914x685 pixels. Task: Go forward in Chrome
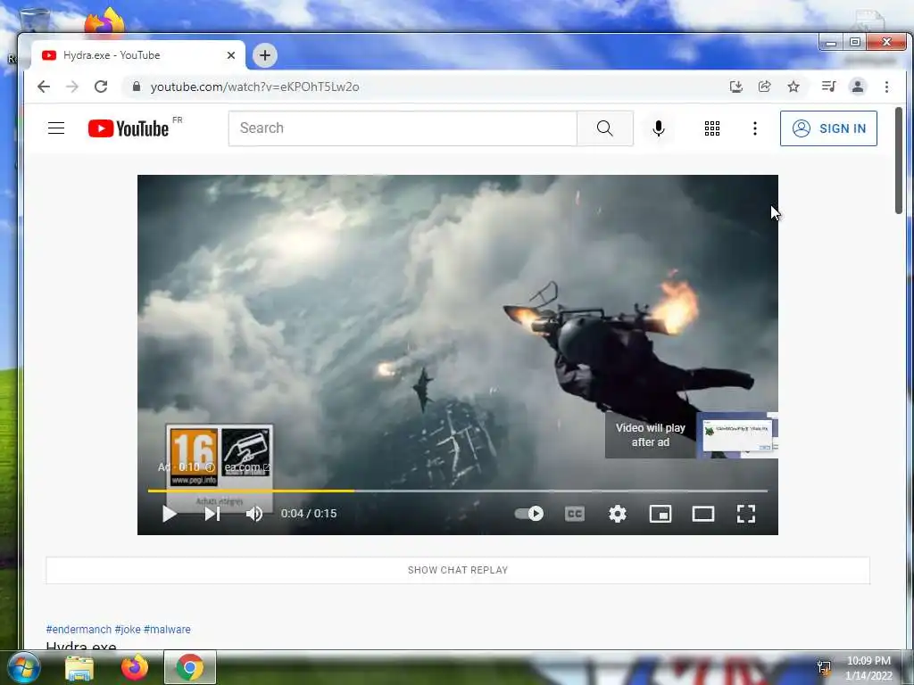[x=72, y=87]
